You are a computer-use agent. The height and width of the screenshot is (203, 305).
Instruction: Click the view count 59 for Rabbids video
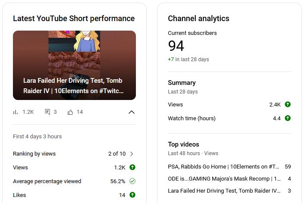[288, 167]
